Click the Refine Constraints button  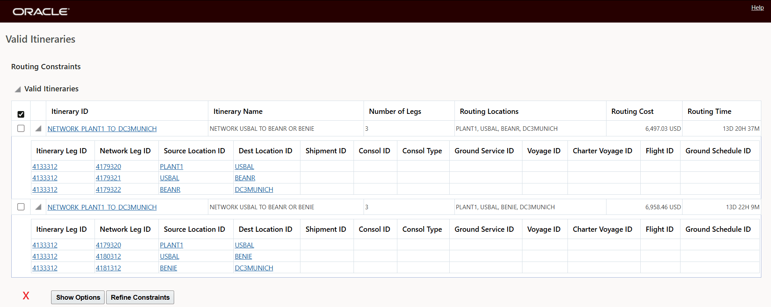click(x=140, y=297)
